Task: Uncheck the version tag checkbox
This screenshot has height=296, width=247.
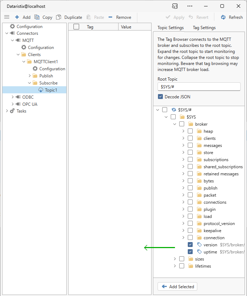Action: pyautogui.click(x=190, y=245)
